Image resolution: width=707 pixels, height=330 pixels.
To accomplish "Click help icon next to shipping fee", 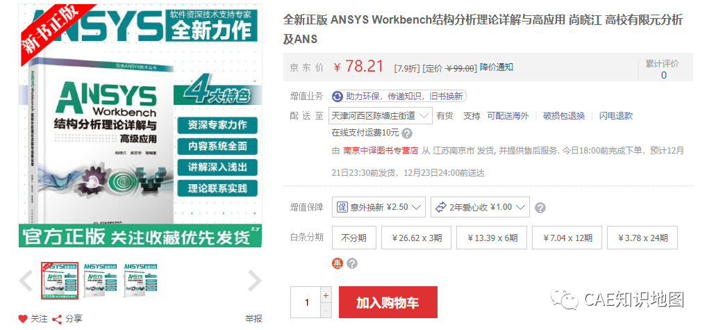I will click(x=407, y=133).
